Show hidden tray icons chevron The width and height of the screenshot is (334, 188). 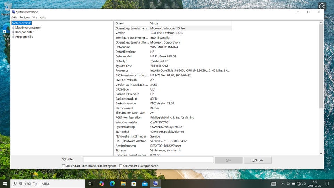(x=283, y=183)
